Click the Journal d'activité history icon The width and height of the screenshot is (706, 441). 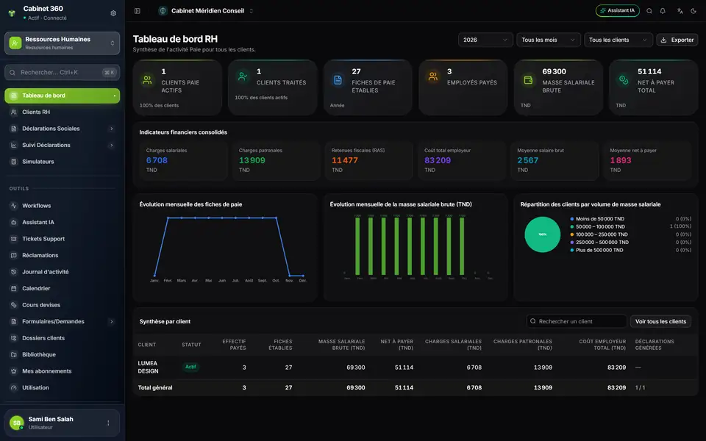[x=13, y=272]
